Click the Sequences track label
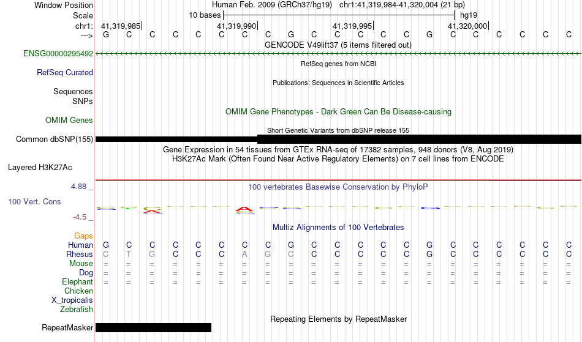This screenshot has width=582, height=342. point(73,92)
